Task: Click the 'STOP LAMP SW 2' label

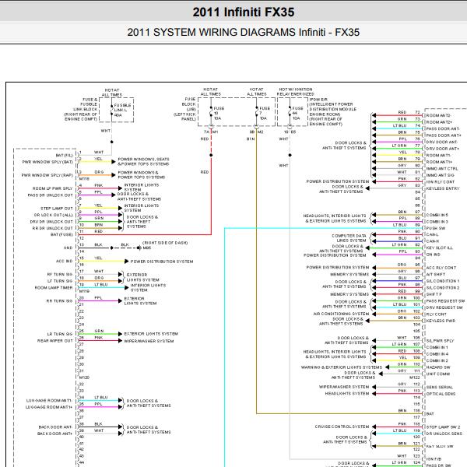Action: click(x=443, y=427)
